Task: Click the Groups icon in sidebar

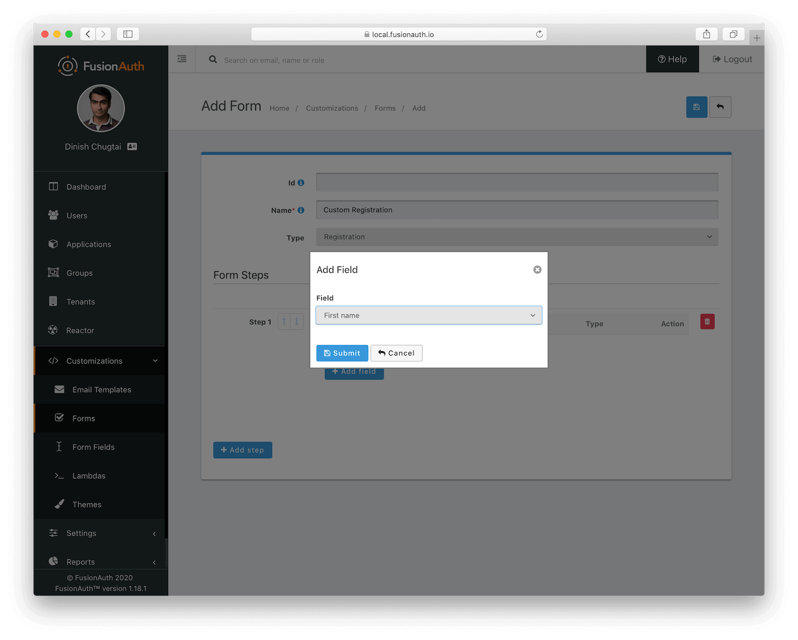Action: point(53,272)
